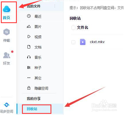Image resolution: width=125 pixels, height=115 pixels.
Task: Tick the checkbox for ckxt.mkv
Action: tap(73, 42)
